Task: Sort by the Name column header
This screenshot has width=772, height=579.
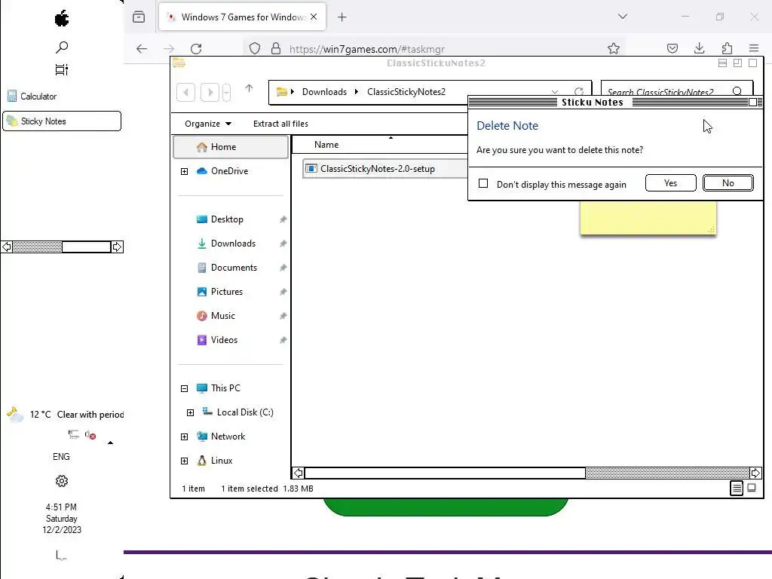Action: [379, 145]
